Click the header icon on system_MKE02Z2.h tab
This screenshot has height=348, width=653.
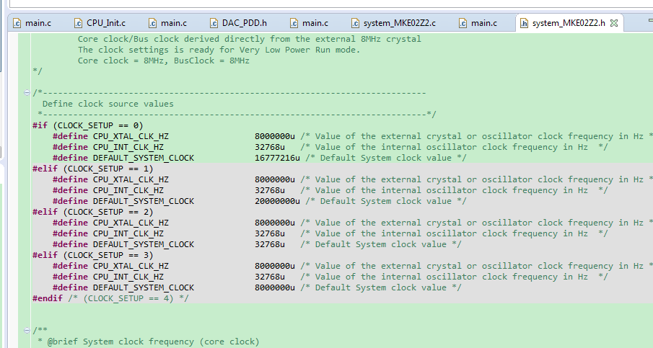click(524, 23)
